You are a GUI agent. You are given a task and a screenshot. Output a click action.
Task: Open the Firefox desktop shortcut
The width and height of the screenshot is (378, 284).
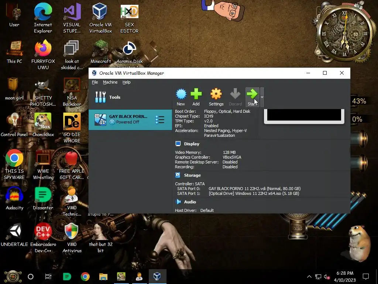43,55
